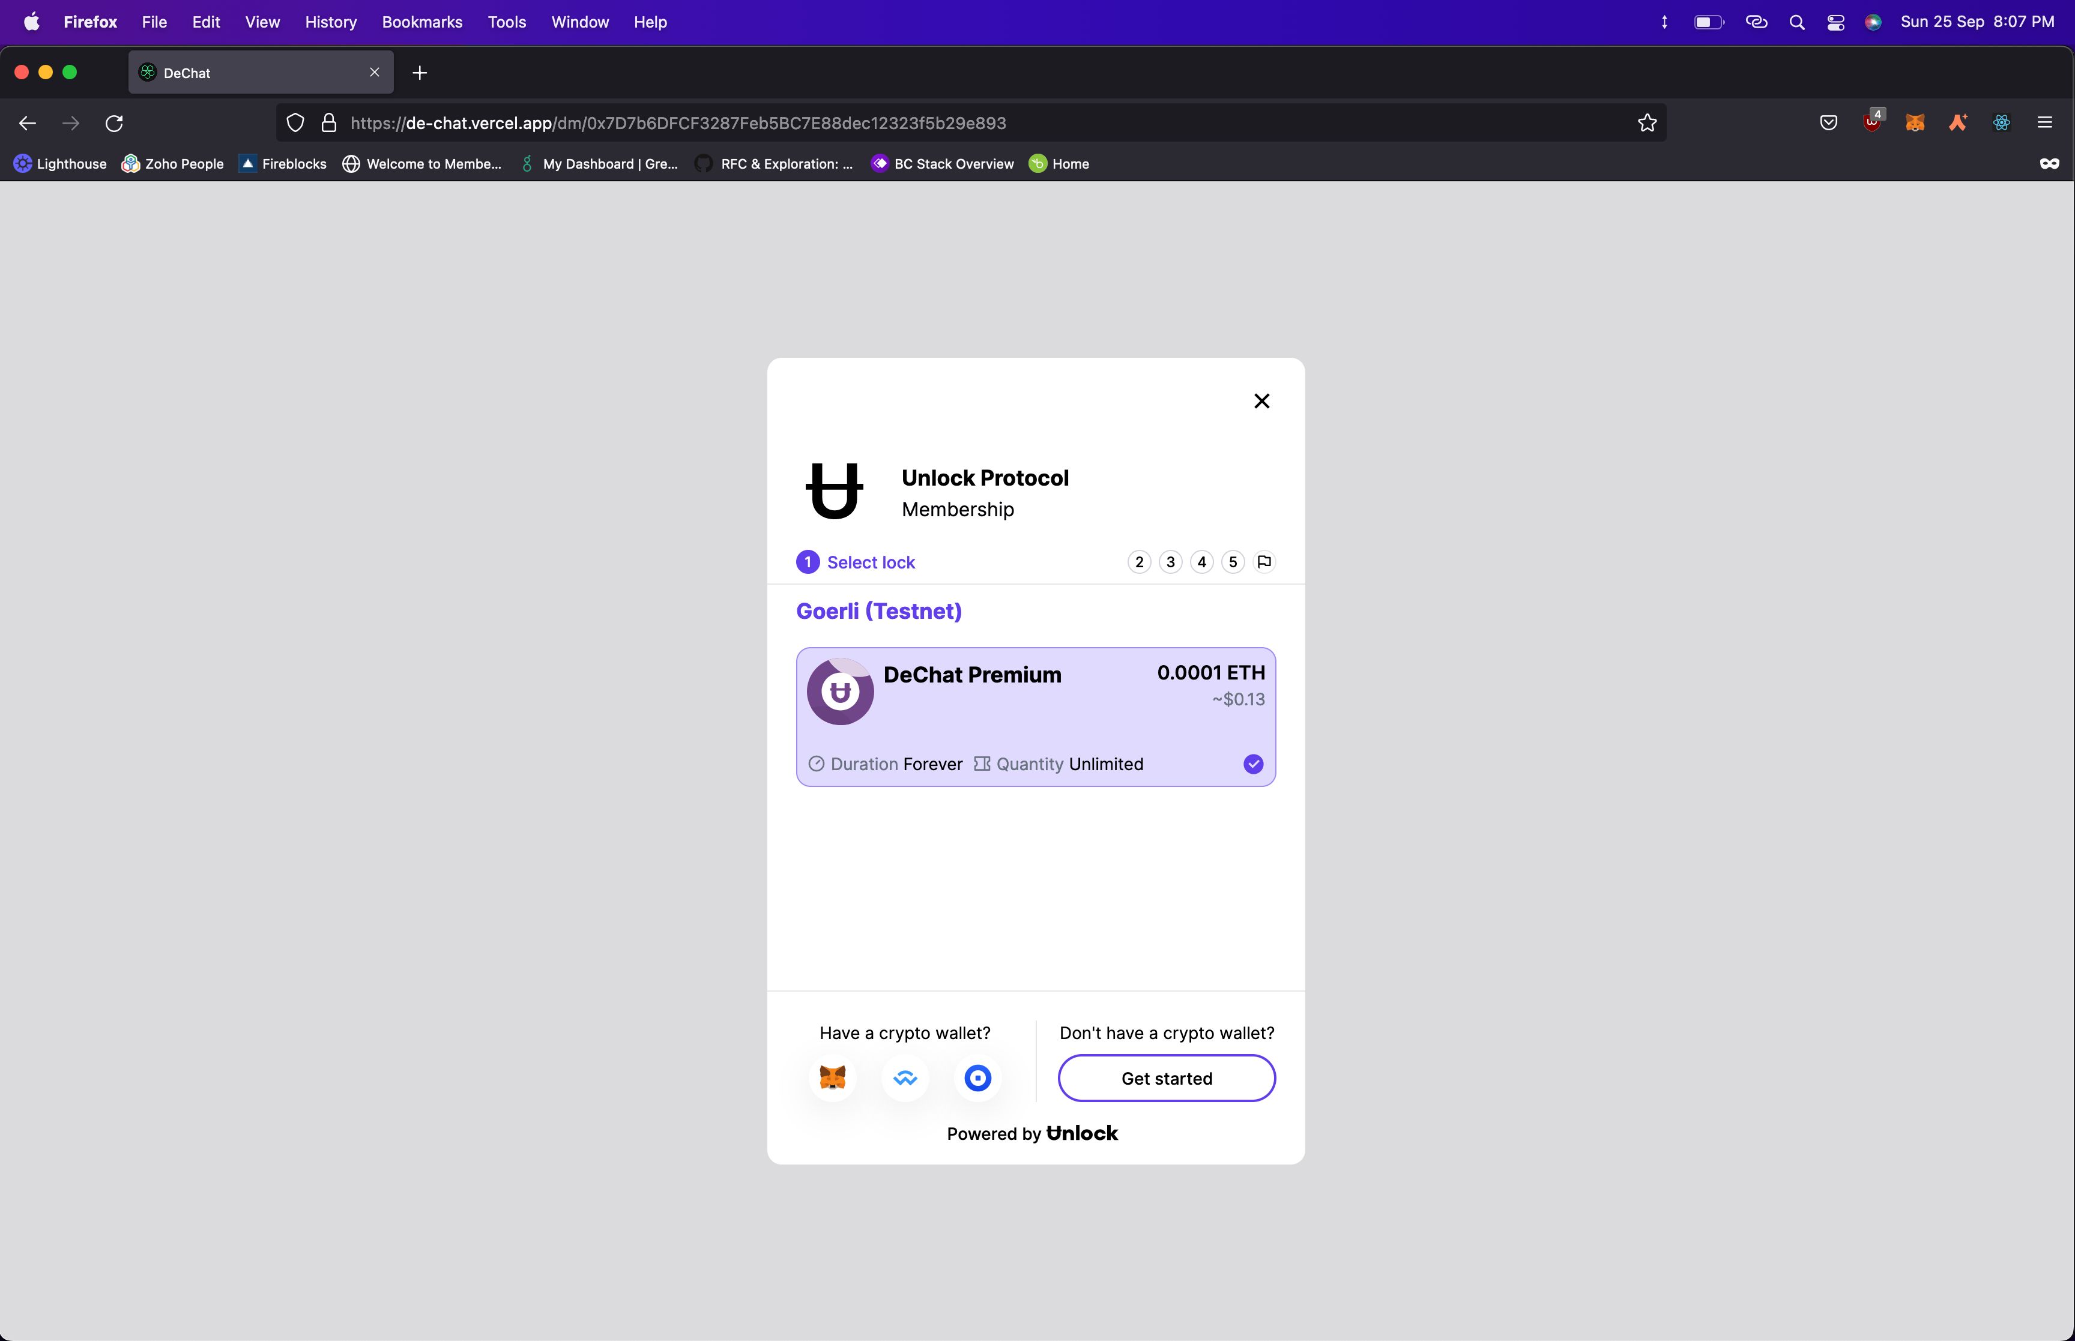The width and height of the screenshot is (2075, 1341).
Task: Open the Bookmarks menu
Action: click(x=422, y=22)
